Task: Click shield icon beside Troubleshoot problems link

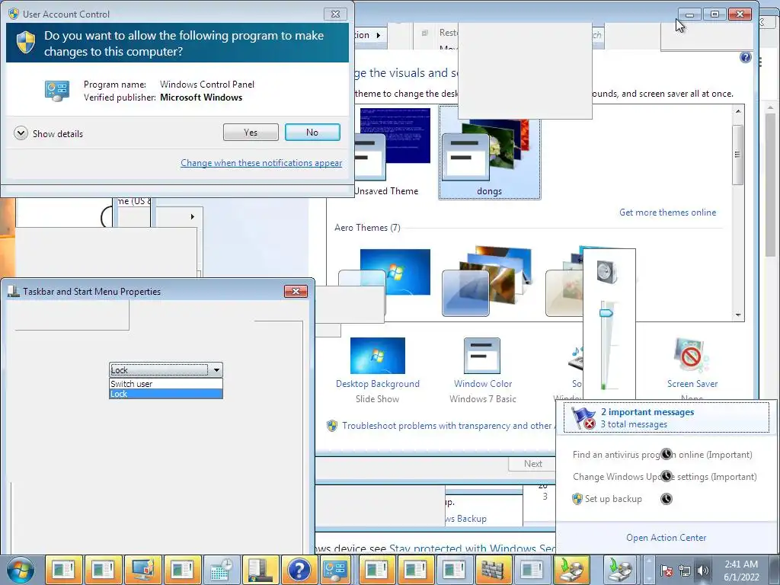Action: 332,426
